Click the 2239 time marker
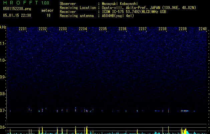 pos(183,29)
